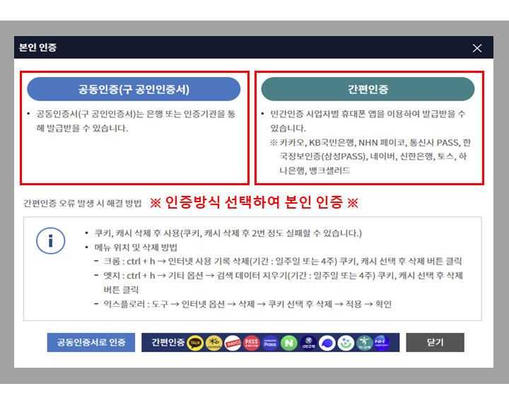The height and width of the screenshot is (408, 509).
Task: Click '공동인증서(구 공인인증서)는 은행' description text
Action: click(136, 121)
